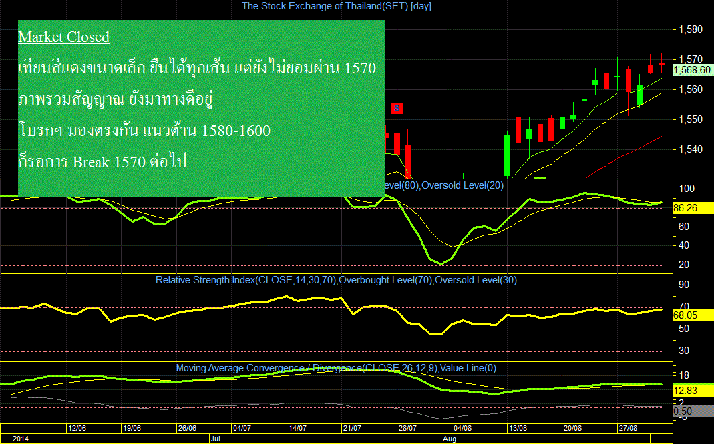714x444 pixels.
Task: Select the 26/06 date on the time axis
Action: [187, 428]
